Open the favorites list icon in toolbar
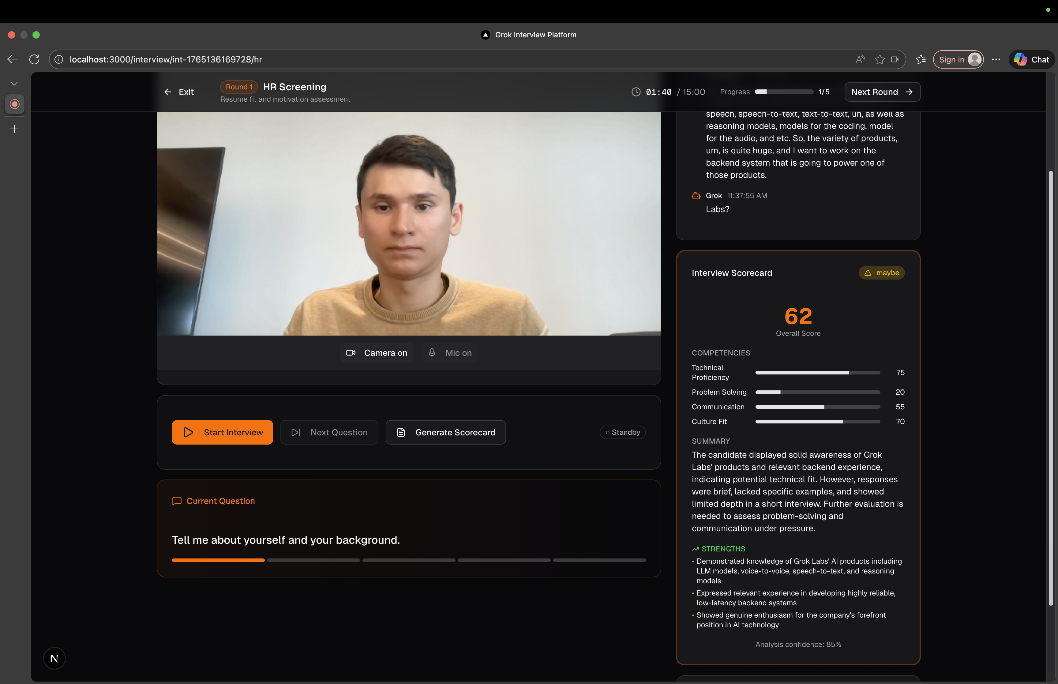Viewport: 1058px width, 684px height. (x=921, y=59)
